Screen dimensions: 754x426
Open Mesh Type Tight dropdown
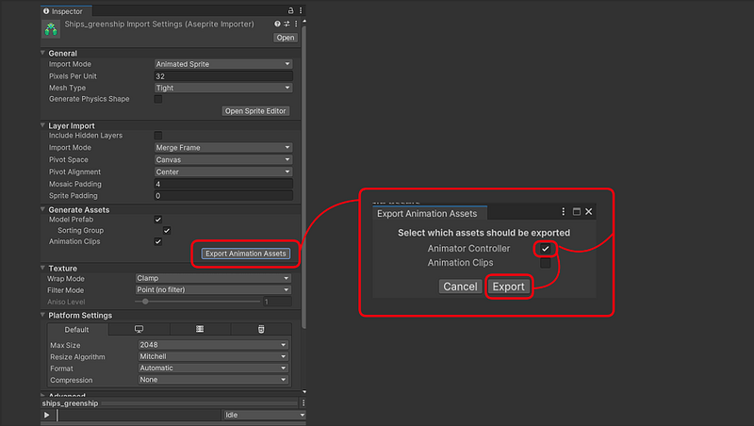click(223, 88)
